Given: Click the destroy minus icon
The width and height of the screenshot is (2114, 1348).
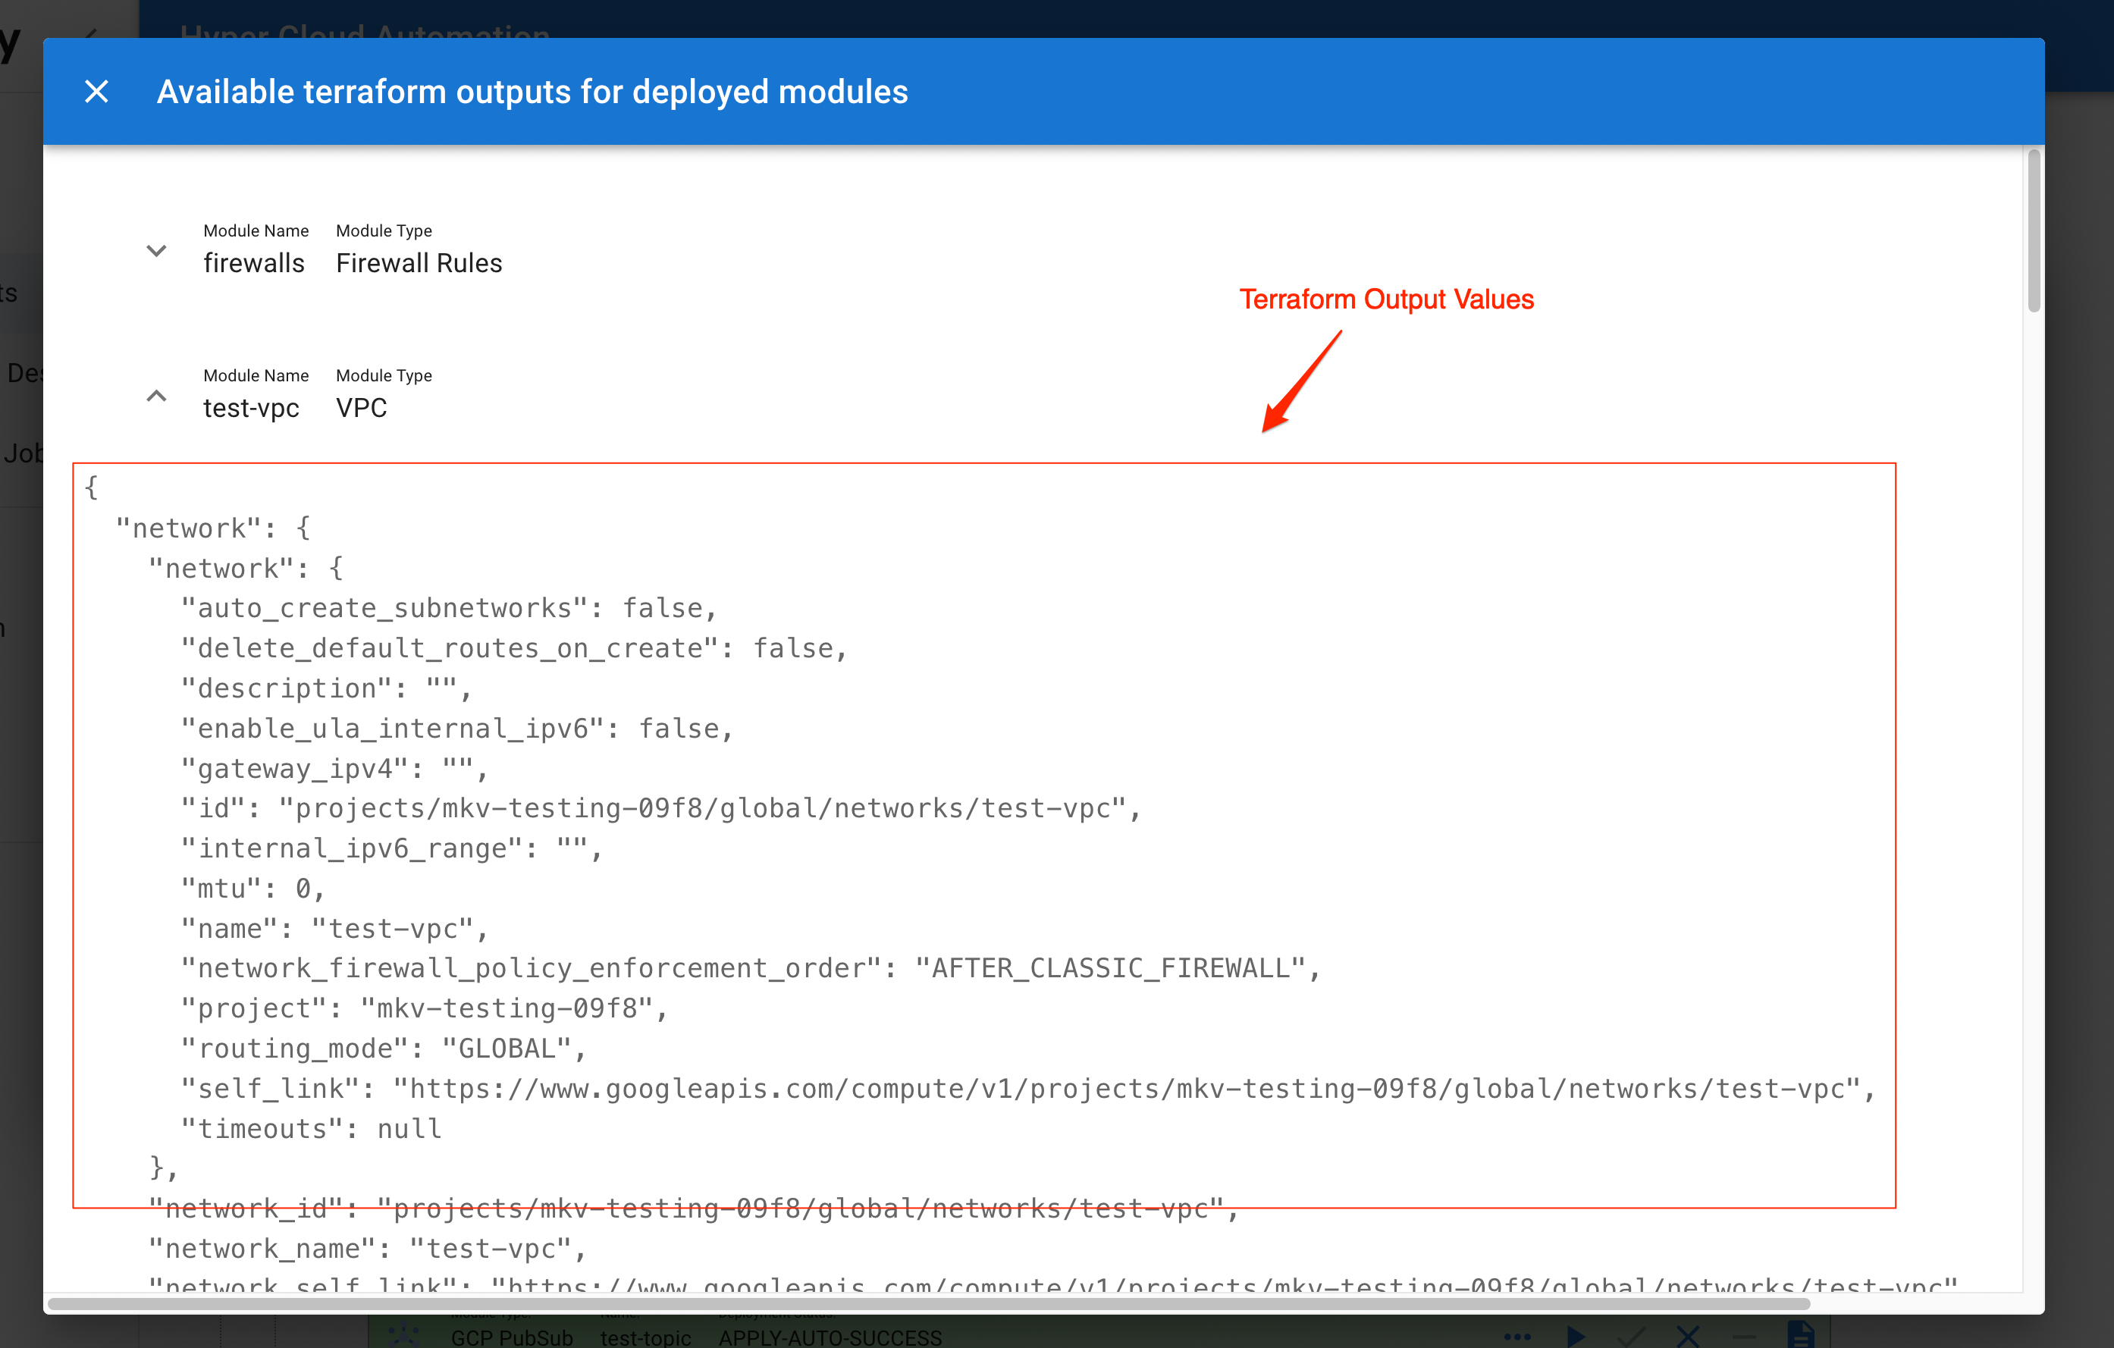Looking at the screenshot, I should (1742, 1336).
